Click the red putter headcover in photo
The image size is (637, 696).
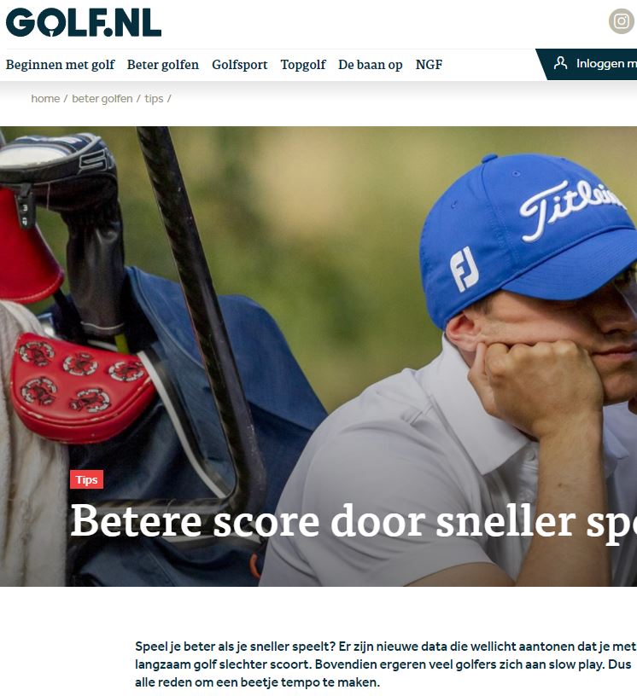point(82,388)
